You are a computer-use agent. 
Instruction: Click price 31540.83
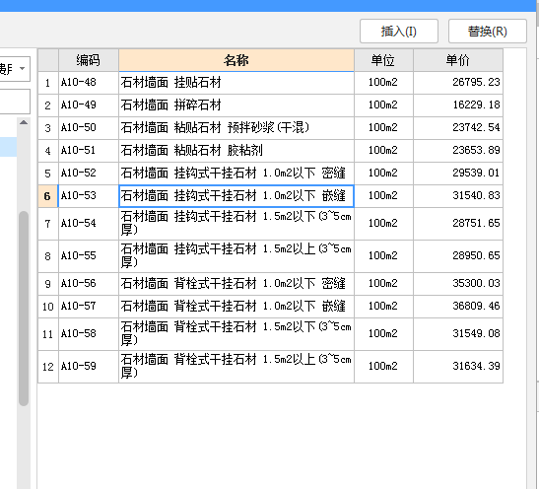pyautogui.click(x=458, y=196)
